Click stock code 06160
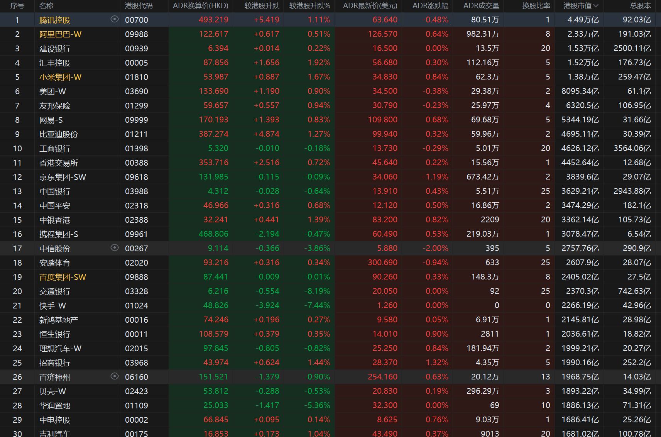Viewport: 661px width, 437px height. (x=137, y=377)
